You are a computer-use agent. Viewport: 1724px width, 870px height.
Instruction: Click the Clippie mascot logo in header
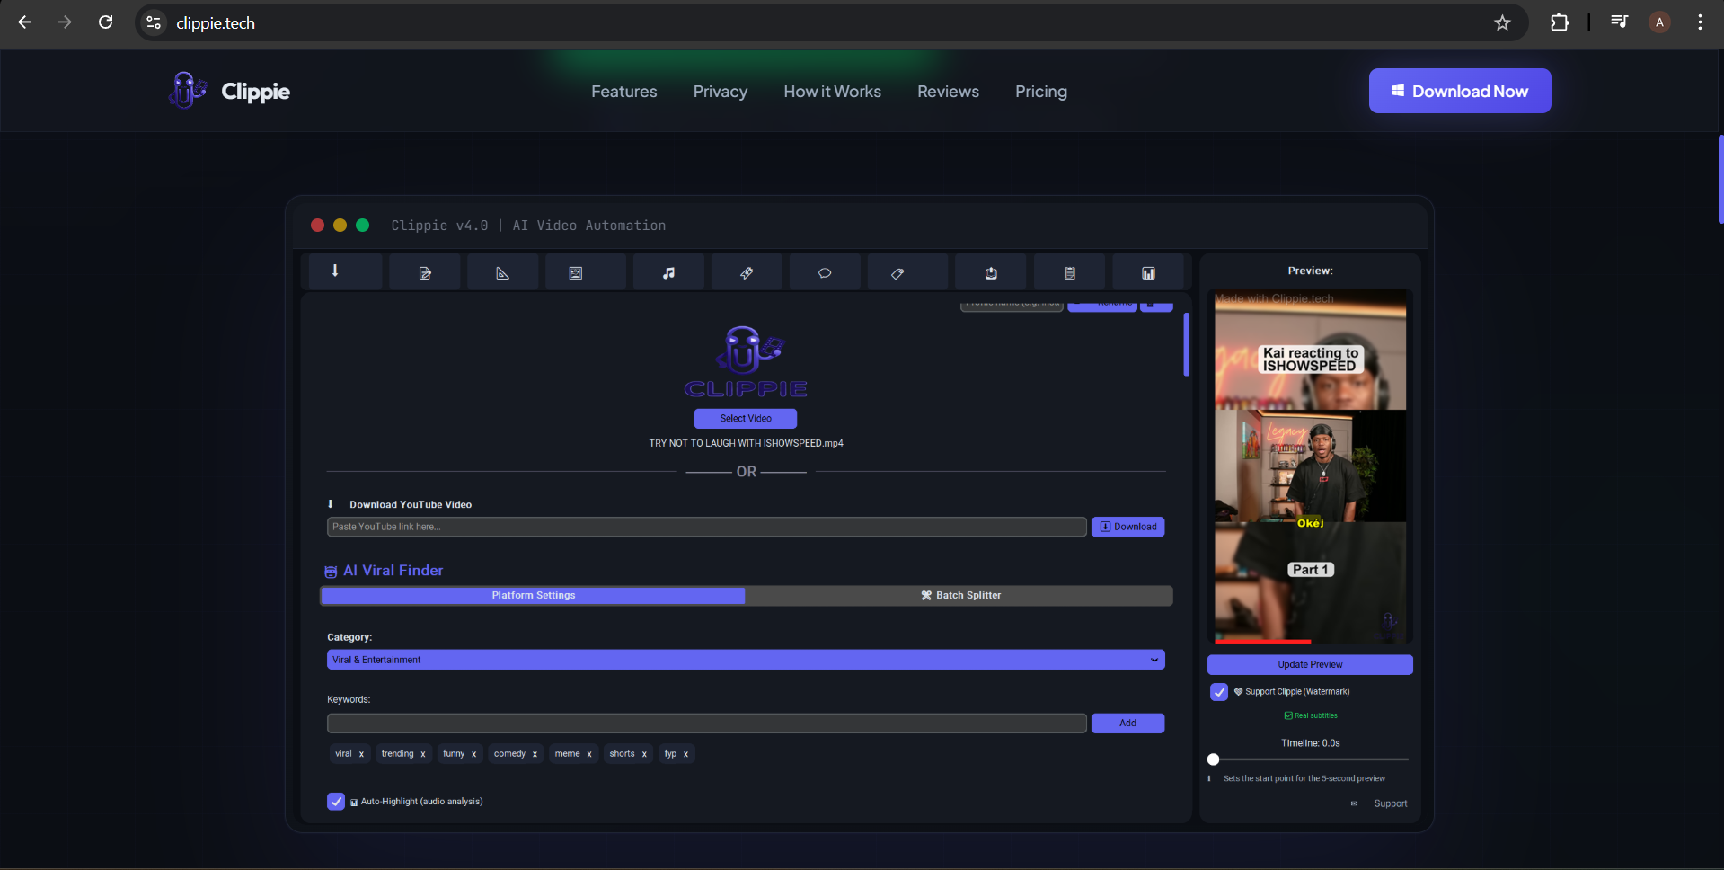point(187,90)
